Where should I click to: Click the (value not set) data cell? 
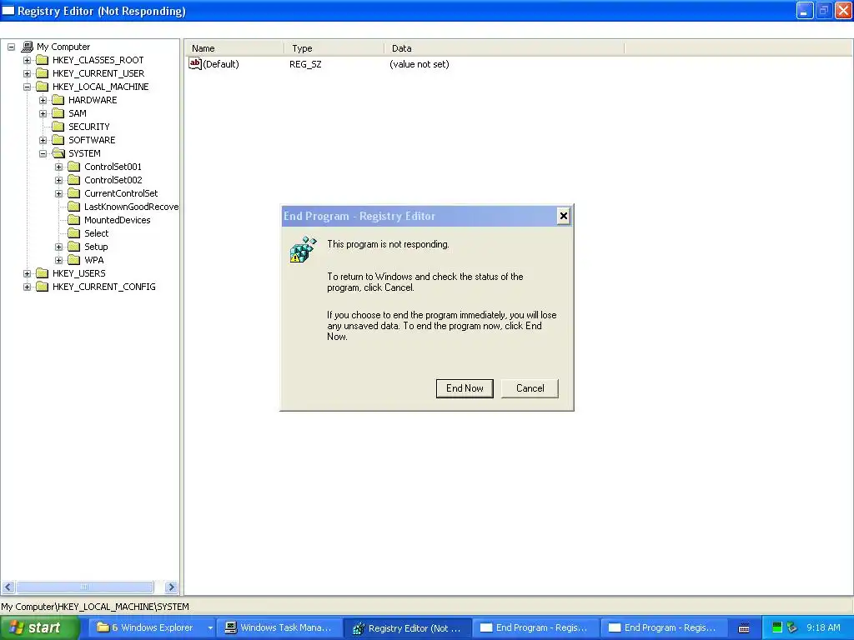(419, 64)
